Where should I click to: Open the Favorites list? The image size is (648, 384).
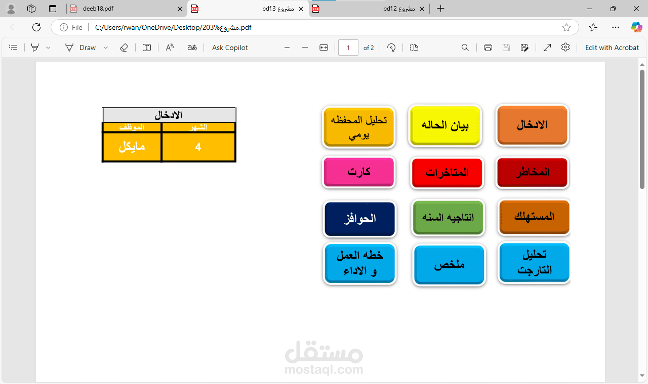click(593, 27)
